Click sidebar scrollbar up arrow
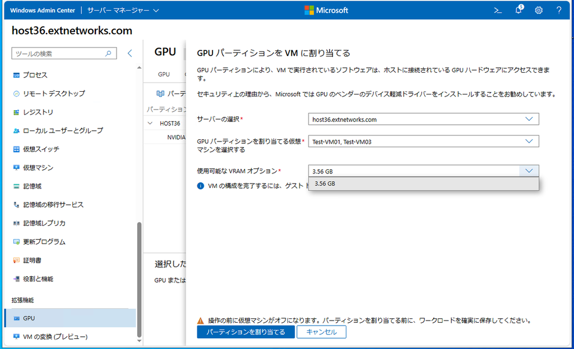574x349 pixels. pos(139,68)
